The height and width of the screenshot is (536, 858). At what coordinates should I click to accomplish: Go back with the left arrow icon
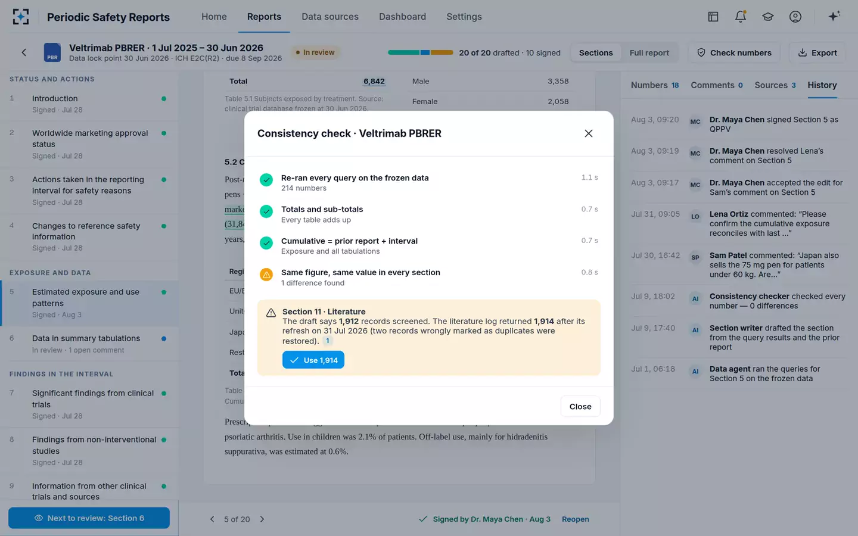point(24,52)
